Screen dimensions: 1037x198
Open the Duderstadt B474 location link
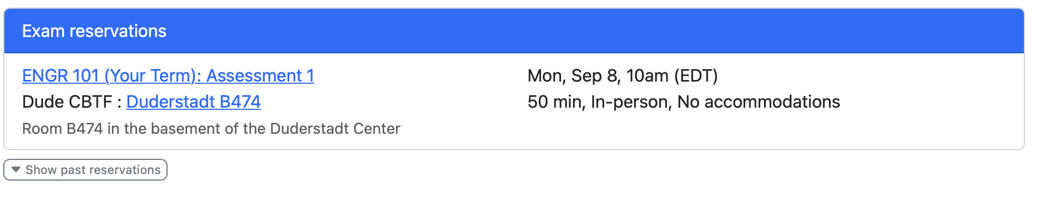pos(193,102)
